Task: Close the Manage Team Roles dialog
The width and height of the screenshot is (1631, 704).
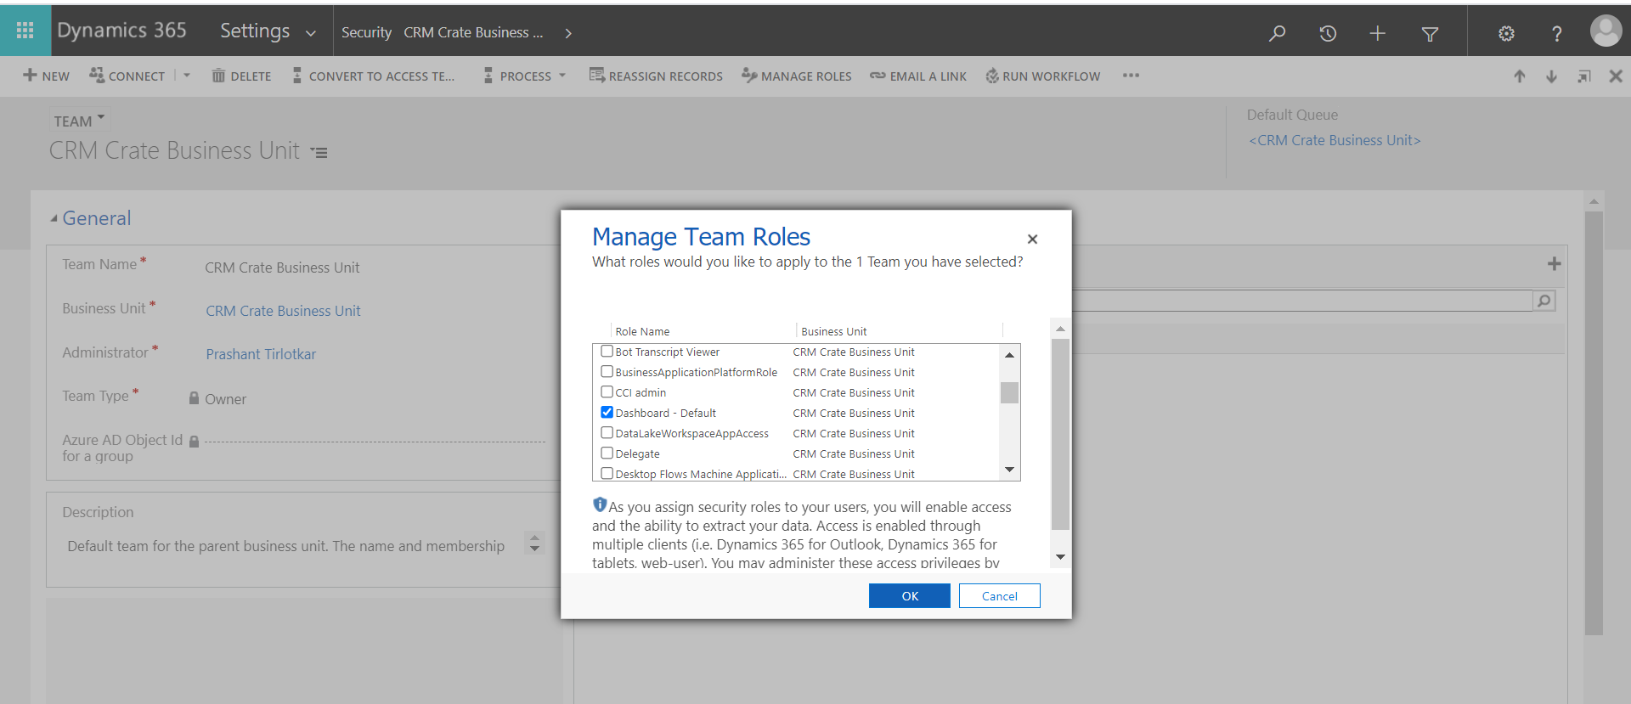Action: (x=1032, y=239)
